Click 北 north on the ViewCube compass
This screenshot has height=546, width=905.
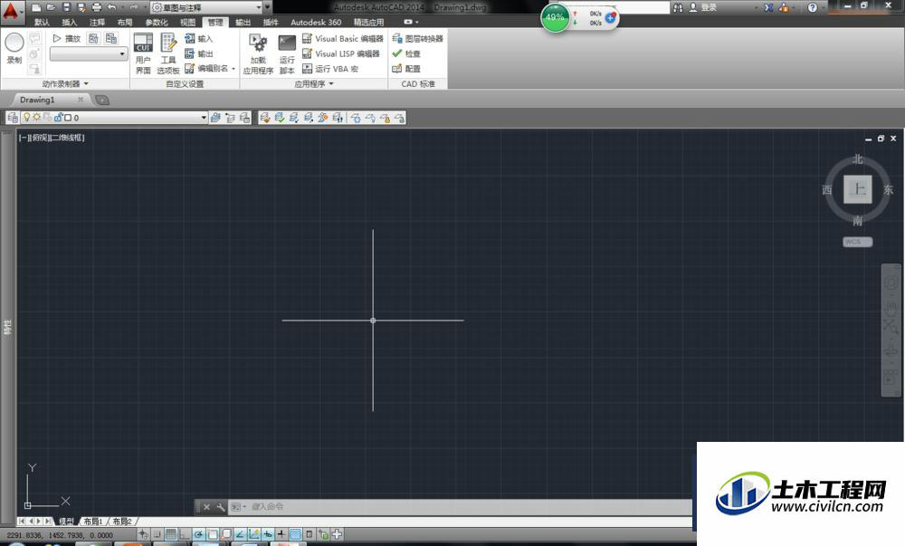(x=858, y=159)
